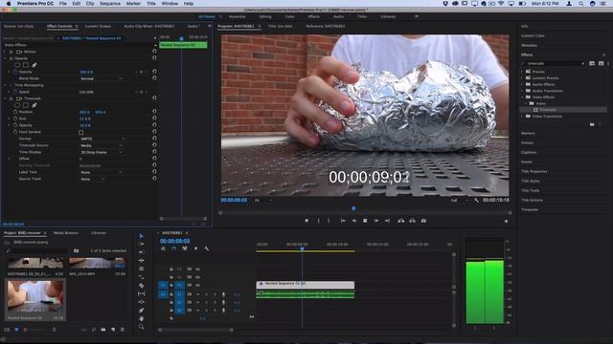Viewport: 613px width, 344px height.
Task: Go to In point
Action: 343,221
